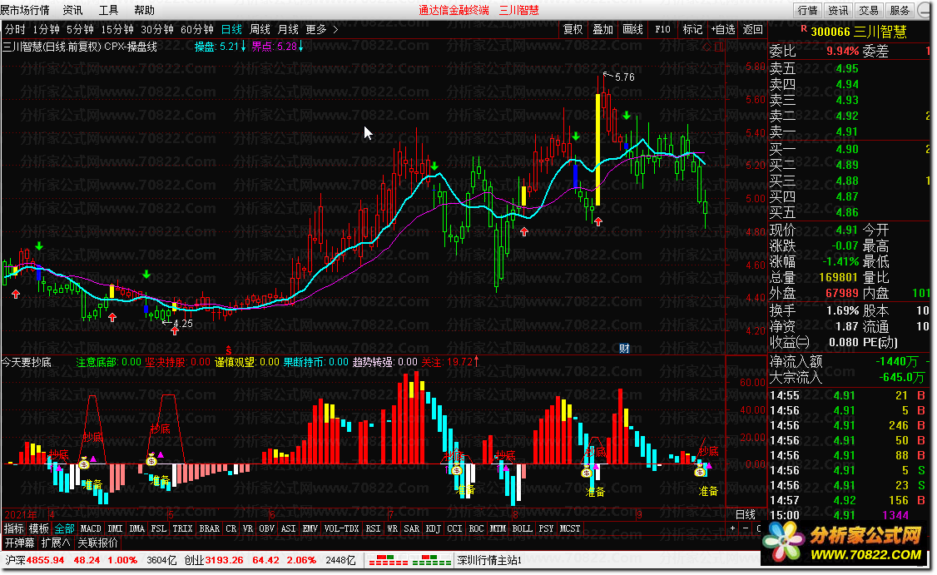Switch to the BOLL indicator
The height and width of the screenshot is (575, 937).
[523, 528]
